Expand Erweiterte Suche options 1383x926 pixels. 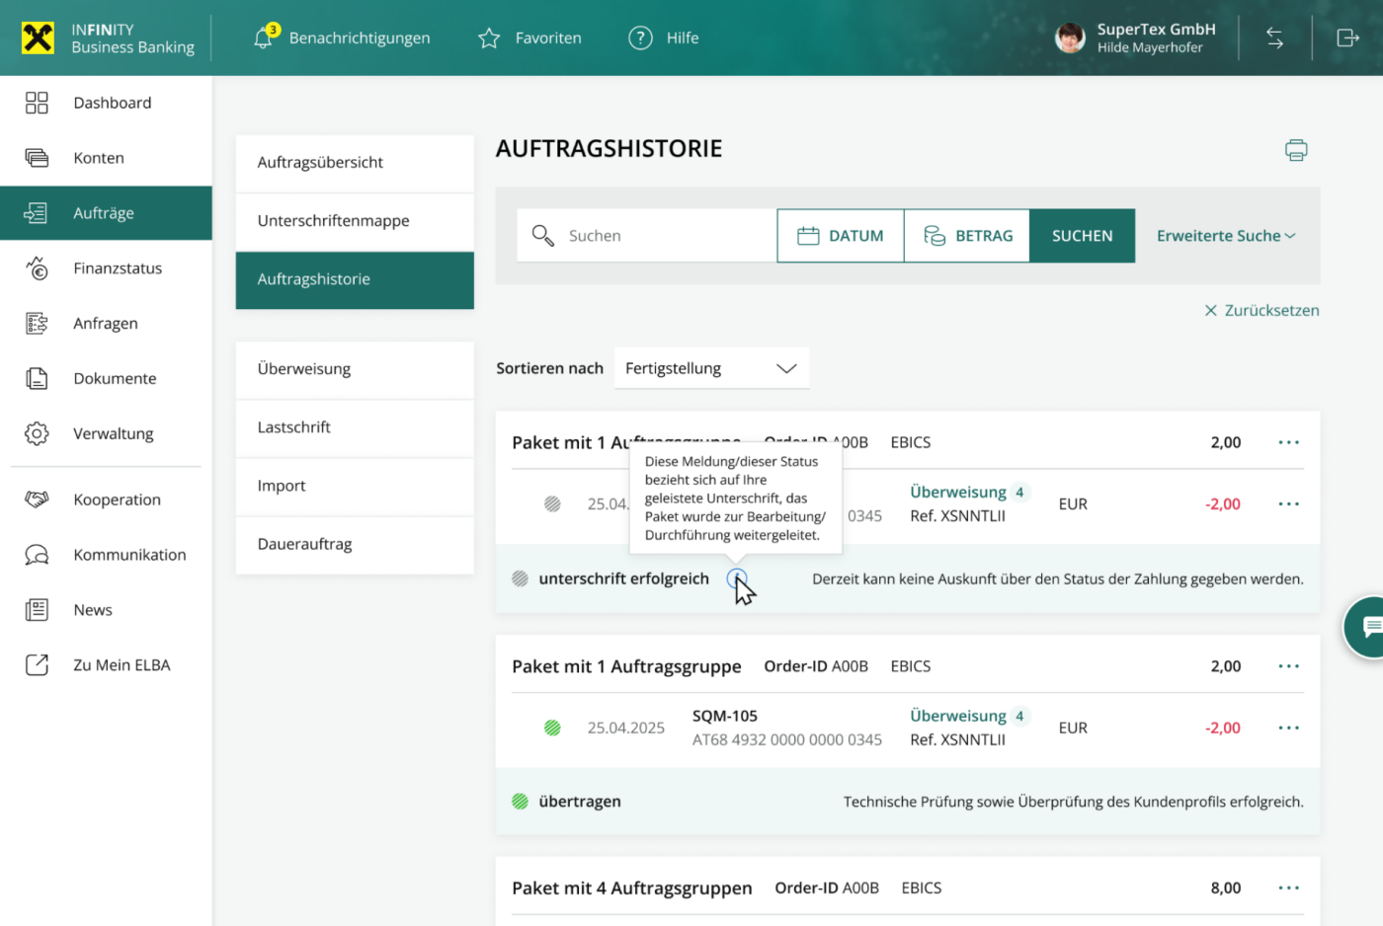pyautogui.click(x=1225, y=236)
